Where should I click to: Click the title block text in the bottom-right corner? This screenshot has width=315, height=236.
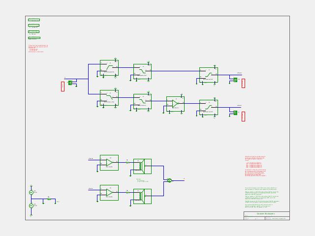tap(266, 214)
